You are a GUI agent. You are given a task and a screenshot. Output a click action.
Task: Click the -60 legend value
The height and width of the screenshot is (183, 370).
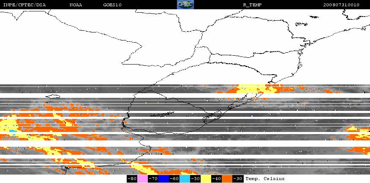point(174,179)
